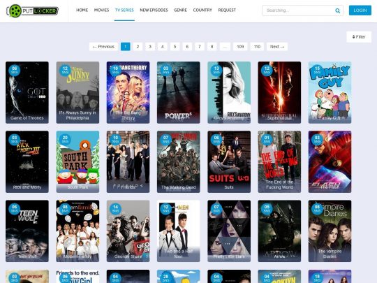
Task: Jump to page 3
Action: [150, 47]
